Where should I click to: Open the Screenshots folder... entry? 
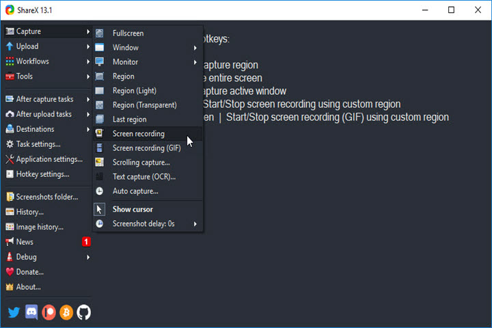tap(48, 197)
